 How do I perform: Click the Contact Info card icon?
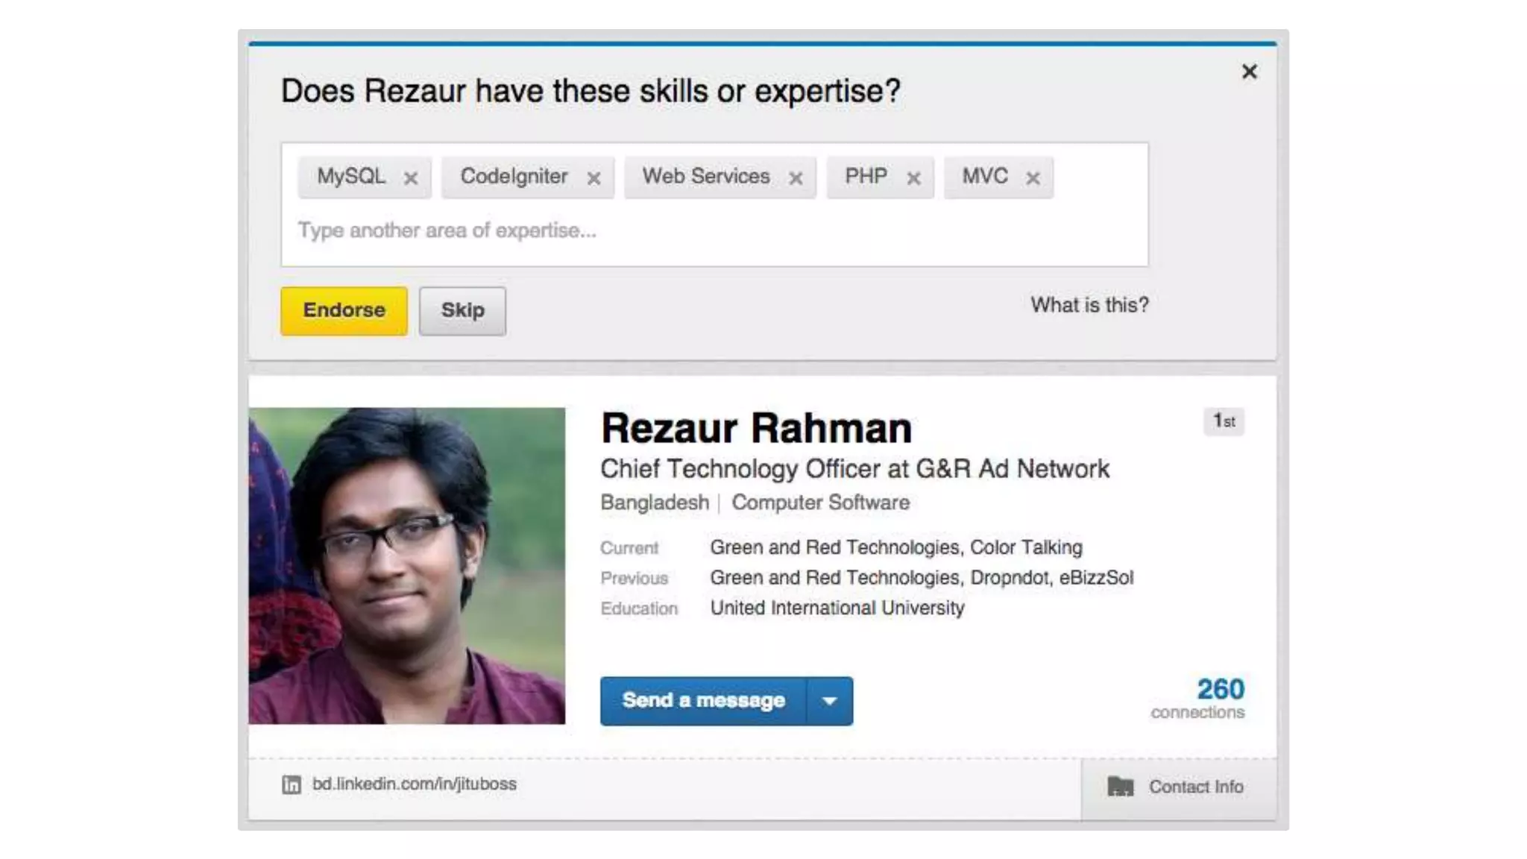click(x=1120, y=787)
